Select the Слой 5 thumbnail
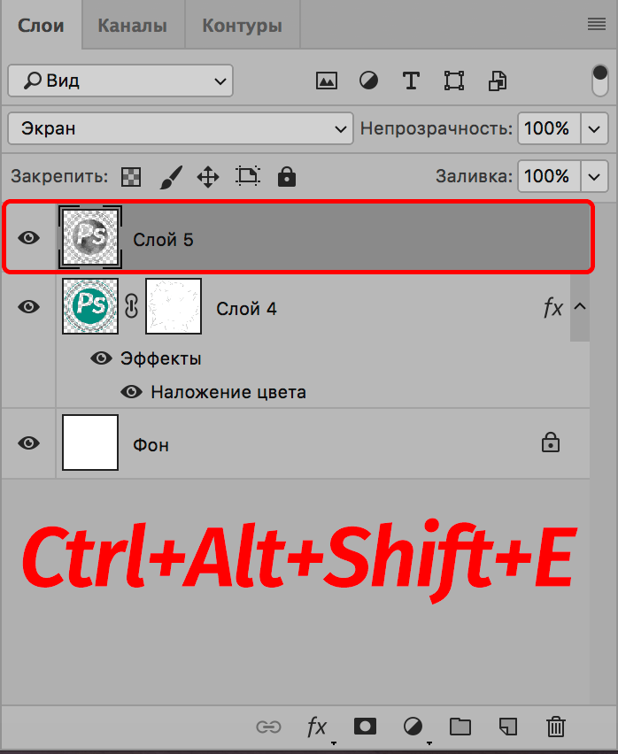This screenshot has width=618, height=754. pyautogui.click(x=90, y=237)
